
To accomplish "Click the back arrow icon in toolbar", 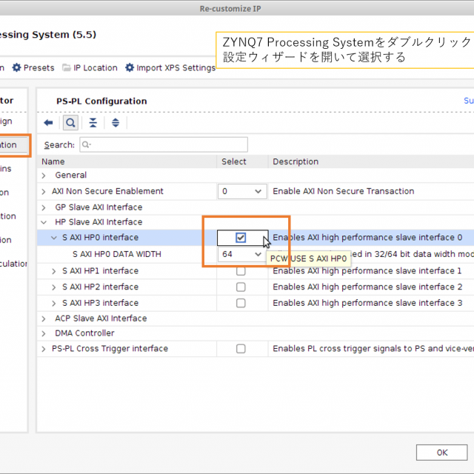I will (x=48, y=123).
